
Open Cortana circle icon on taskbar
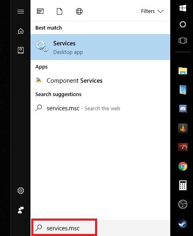point(183,24)
